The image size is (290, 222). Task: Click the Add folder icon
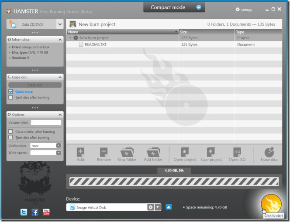pos(153,152)
